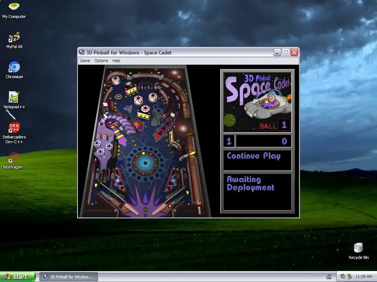This screenshot has height=282, width=377.
Task: Select the Recycle Bin icon
Action: tap(359, 251)
